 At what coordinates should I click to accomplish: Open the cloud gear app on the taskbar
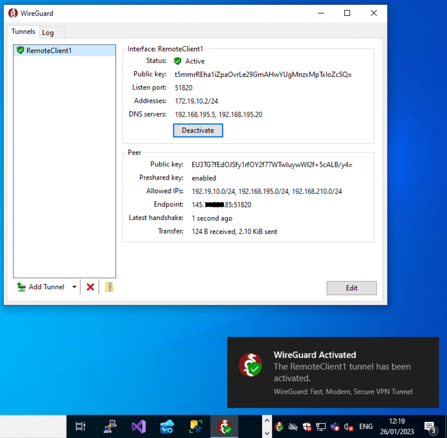pos(167,427)
